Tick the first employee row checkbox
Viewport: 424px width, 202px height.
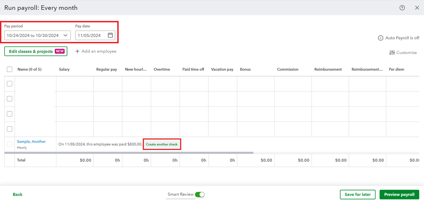point(9,83)
